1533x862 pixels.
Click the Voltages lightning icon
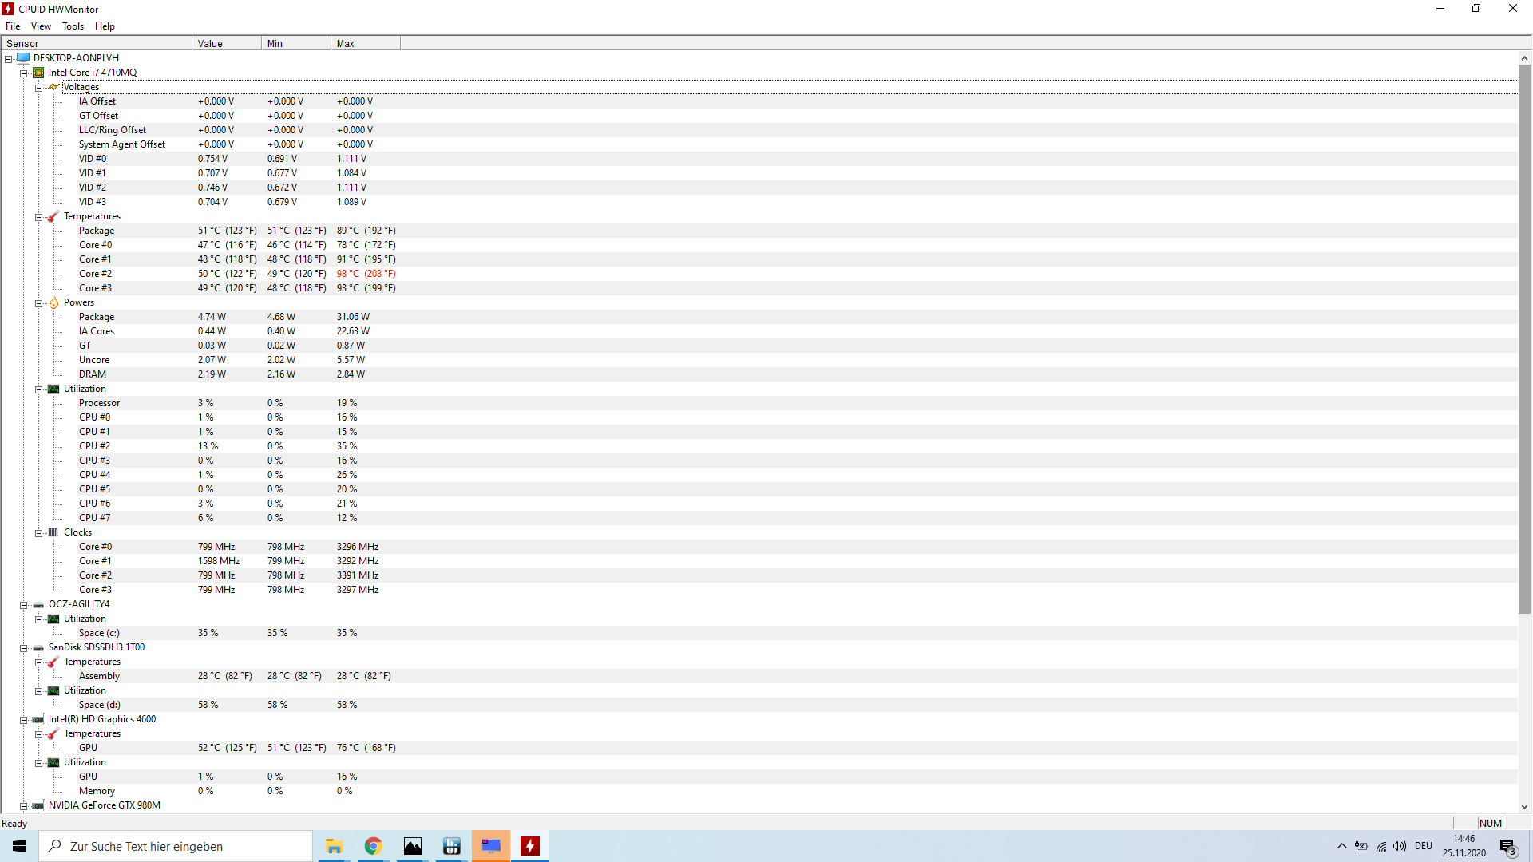coord(53,87)
